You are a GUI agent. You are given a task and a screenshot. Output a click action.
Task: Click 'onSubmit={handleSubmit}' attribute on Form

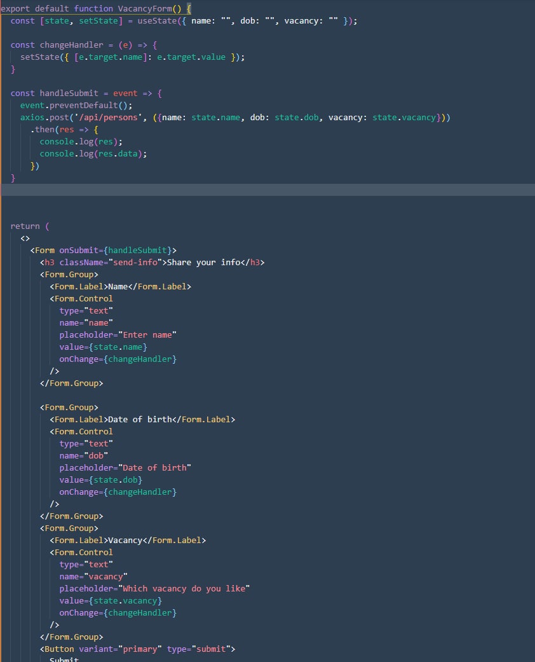point(115,251)
